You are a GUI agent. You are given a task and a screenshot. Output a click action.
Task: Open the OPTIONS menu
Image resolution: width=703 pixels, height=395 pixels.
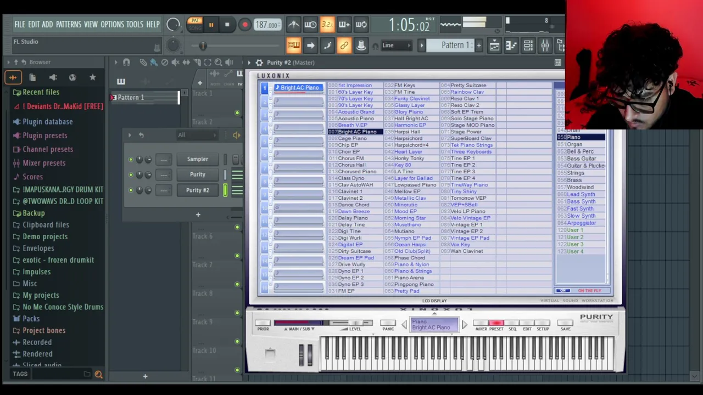click(112, 24)
